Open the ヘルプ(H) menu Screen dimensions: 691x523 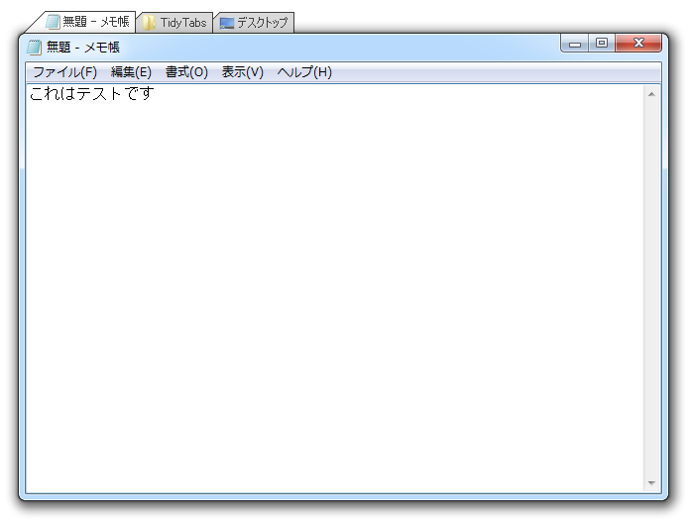tap(304, 71)
